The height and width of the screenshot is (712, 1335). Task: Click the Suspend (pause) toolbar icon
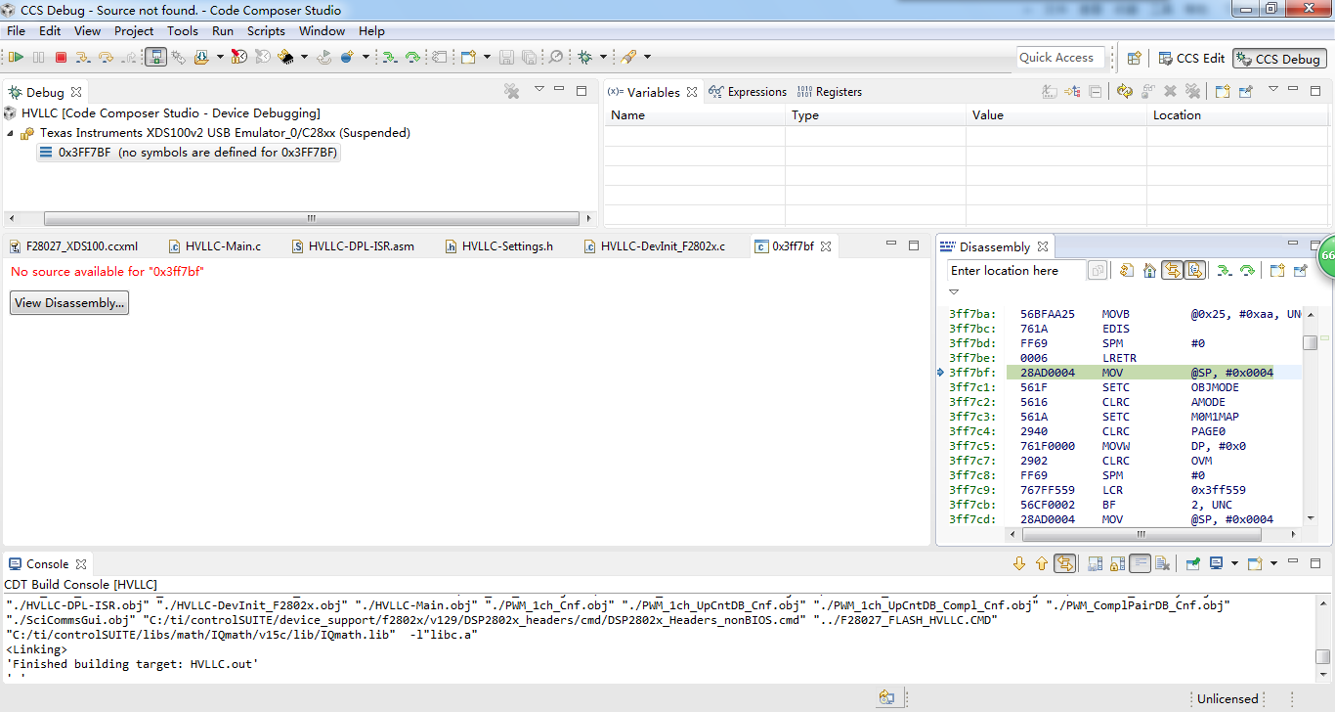pyautogui.click(x=39, y=58)
